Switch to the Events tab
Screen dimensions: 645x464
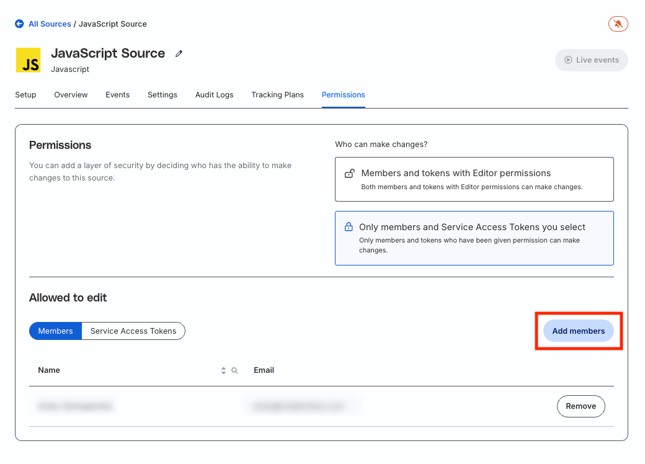[x=118, y=95]
